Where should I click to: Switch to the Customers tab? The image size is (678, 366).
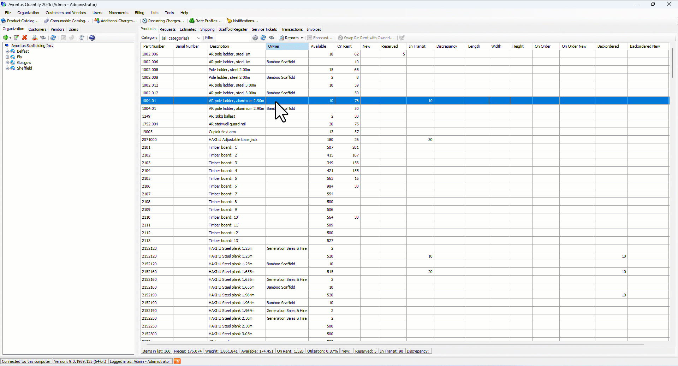coord(37,29)
